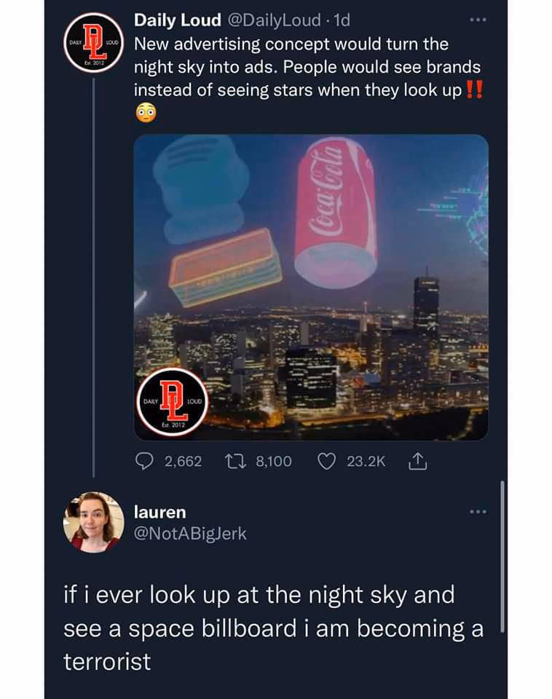Tap the share upload icon
Viewport: 552px width, 699px height.
(x=418, y=462)
